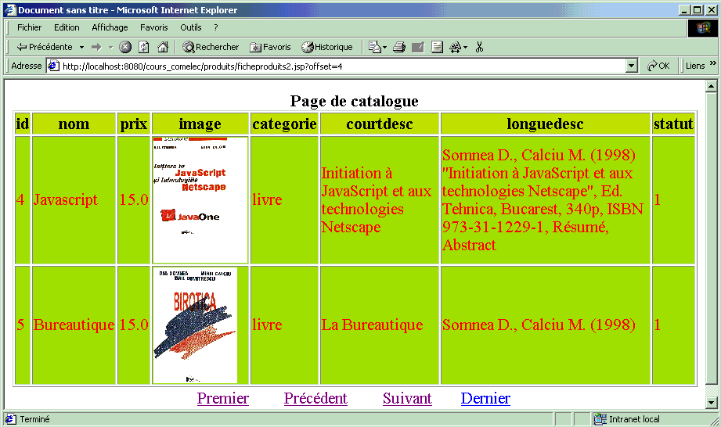Screen dimensions: 721x427
Task: Stop page loading with the Stop icon
Action: [125, 47]
